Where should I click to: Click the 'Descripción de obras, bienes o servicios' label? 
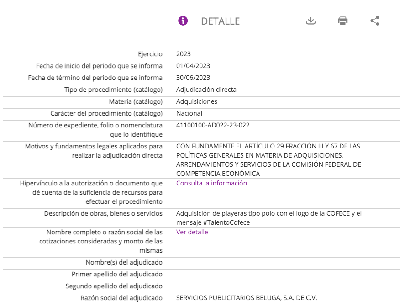103,213
